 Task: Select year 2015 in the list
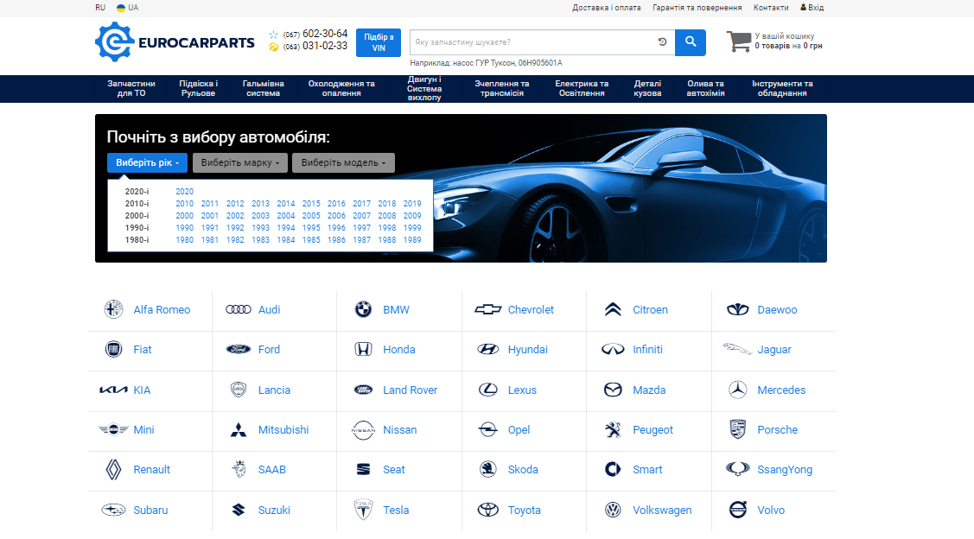[311, 204]
